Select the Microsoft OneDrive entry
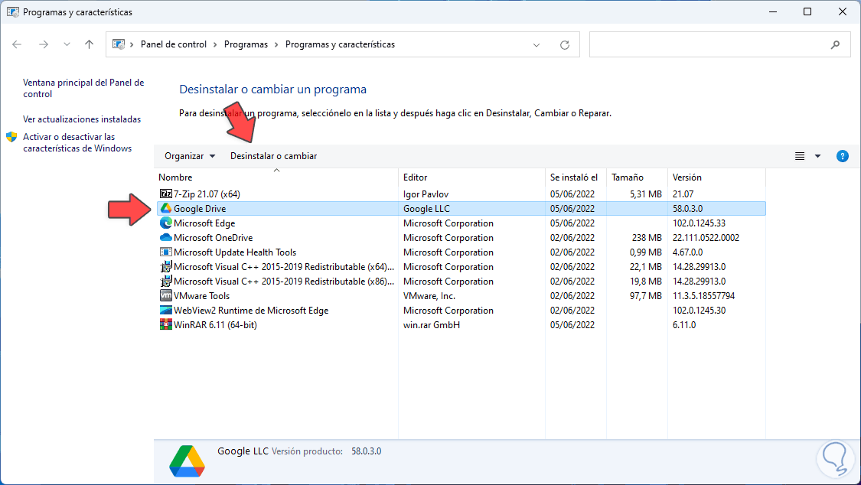Viewport: 861px width, 485px height. pyautogui.click(x=213, y=238)
